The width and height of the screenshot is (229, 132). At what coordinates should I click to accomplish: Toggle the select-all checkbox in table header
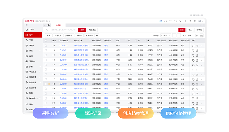coord(46,41)
